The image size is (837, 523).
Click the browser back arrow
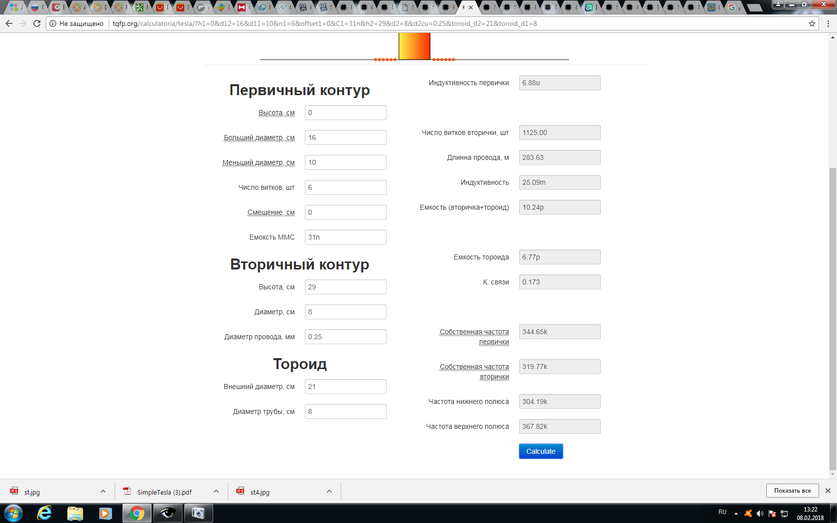9,23
